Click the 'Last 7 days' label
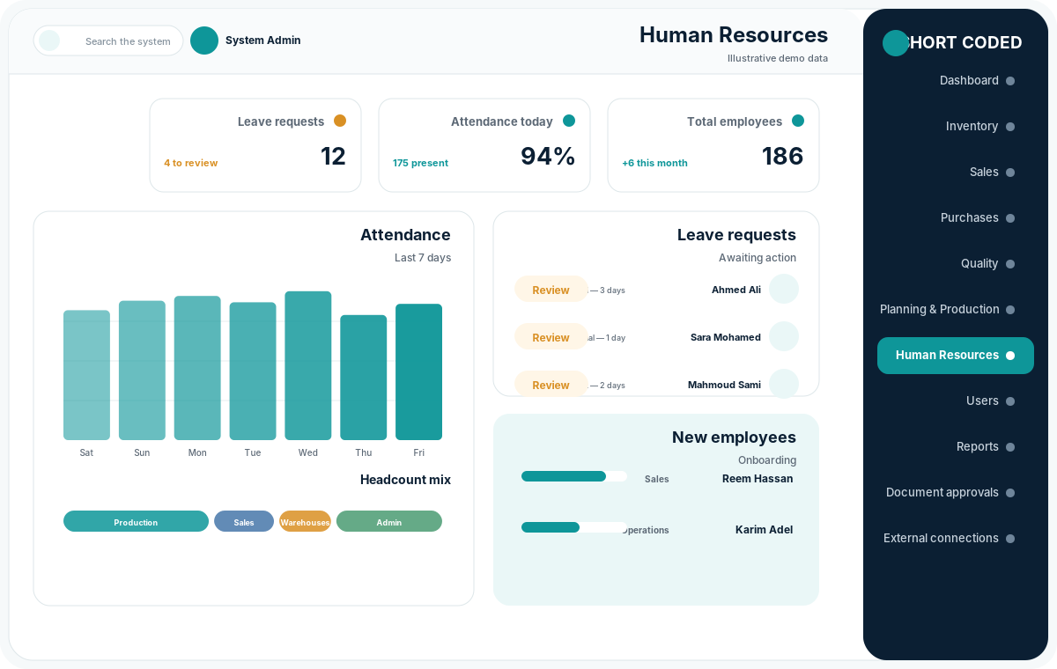Viewport: 1057px width, 669px height. coord(423,258)
